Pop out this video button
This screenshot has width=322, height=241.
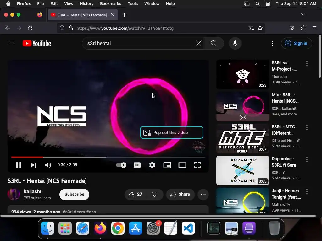(172, 132)
